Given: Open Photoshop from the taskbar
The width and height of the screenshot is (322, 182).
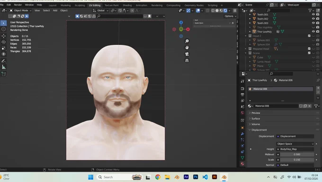Looking at the screenshot, I should coord(196,177).
